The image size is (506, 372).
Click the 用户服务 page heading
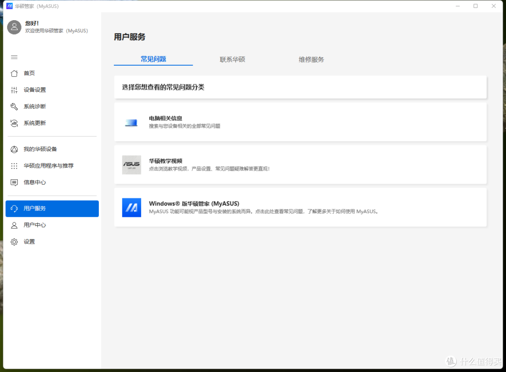pos(130,37)
